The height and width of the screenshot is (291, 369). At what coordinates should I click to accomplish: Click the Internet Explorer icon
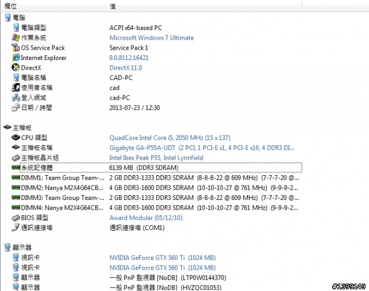(x=16, y=58)
